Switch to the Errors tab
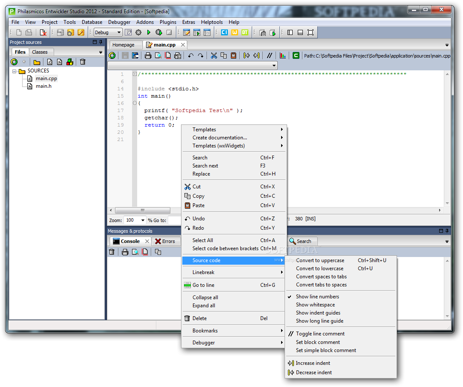Screen dimensions: 463x387 165,241
